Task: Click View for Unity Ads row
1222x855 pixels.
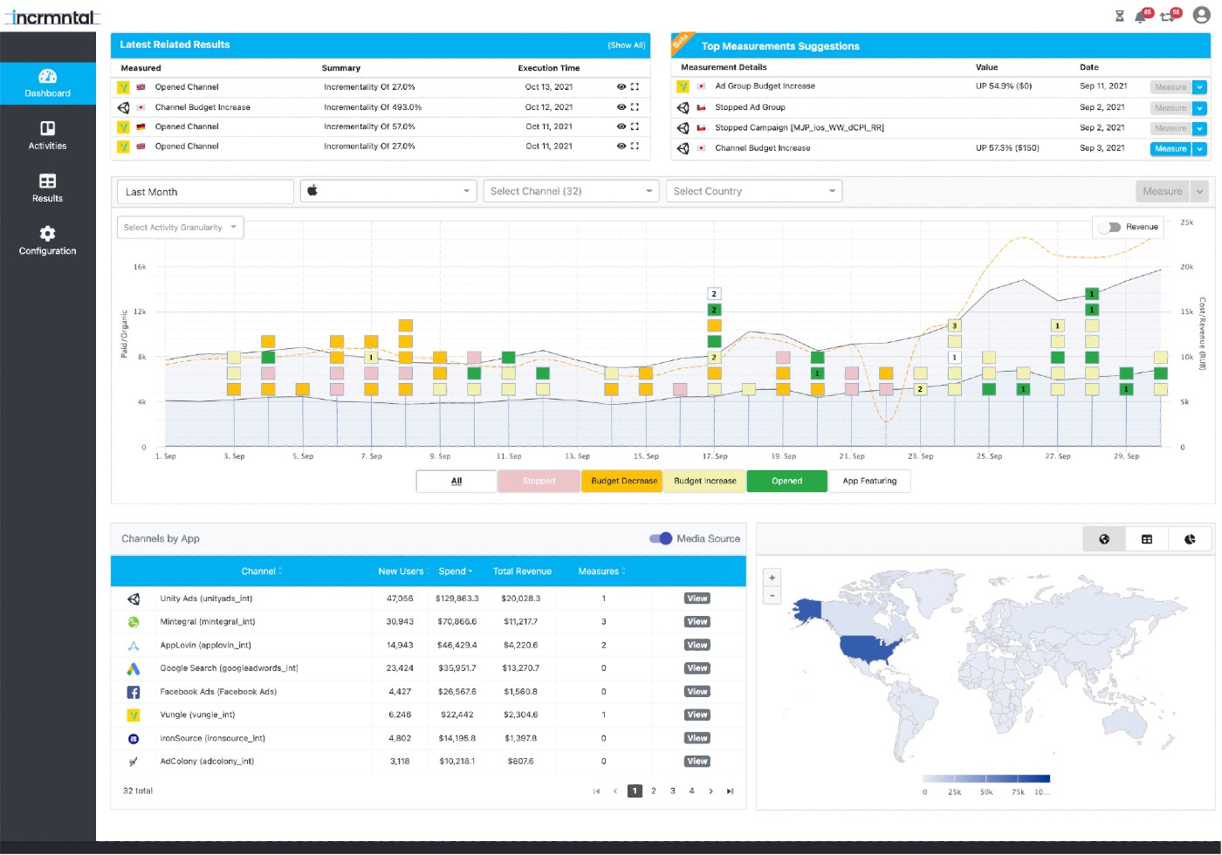Action: pyautogui.click(x=697, y=599)
